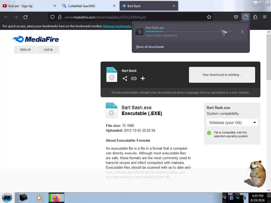Click the browser forward arrow
Viewport: 271px width, 203px height.
point(16,17)
